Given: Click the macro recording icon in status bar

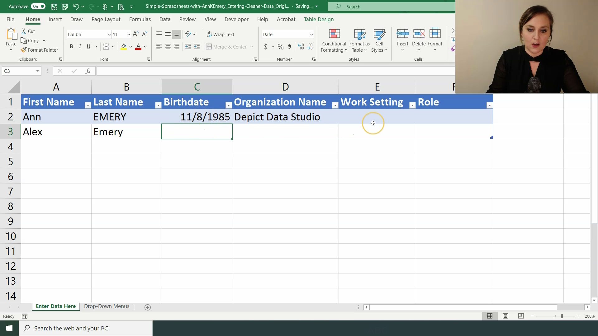Looking at the screenshot, I should coord(25,316).
